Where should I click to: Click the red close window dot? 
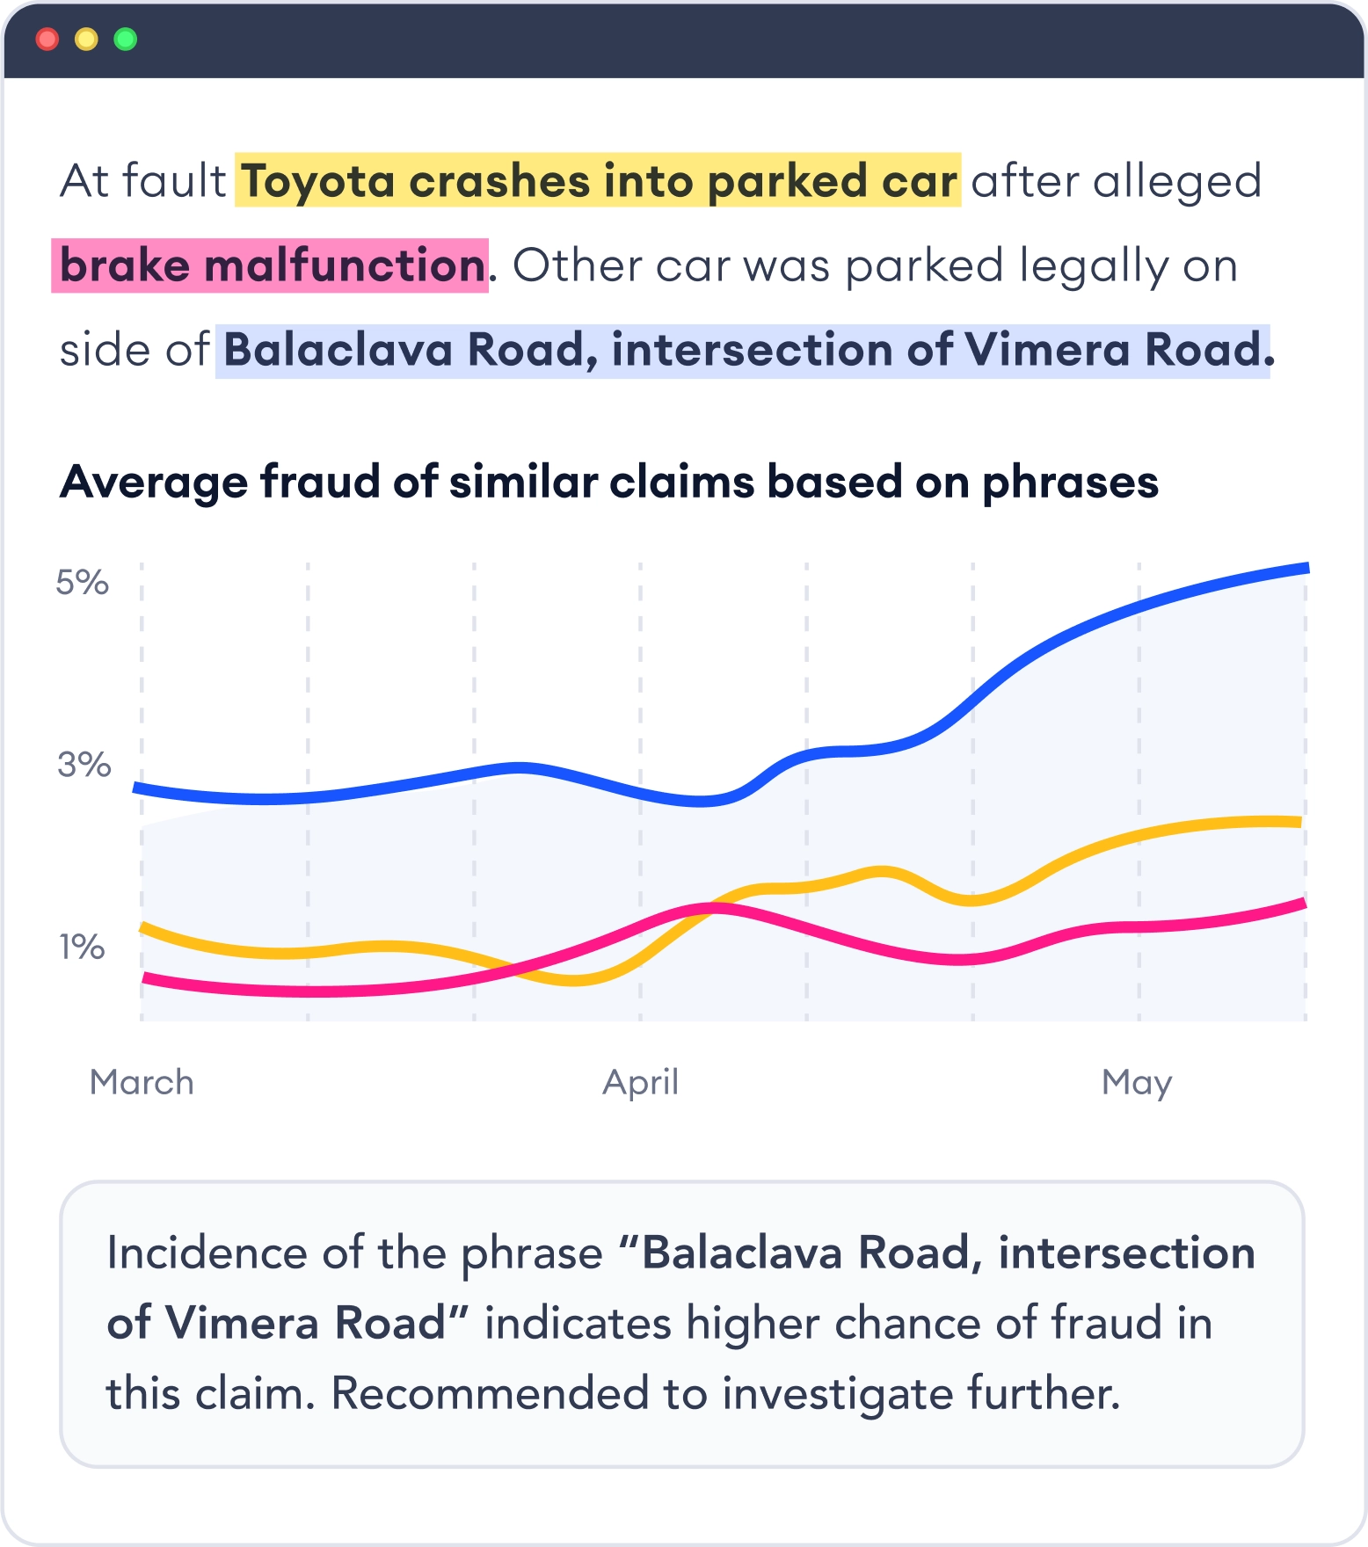point(47,40)
